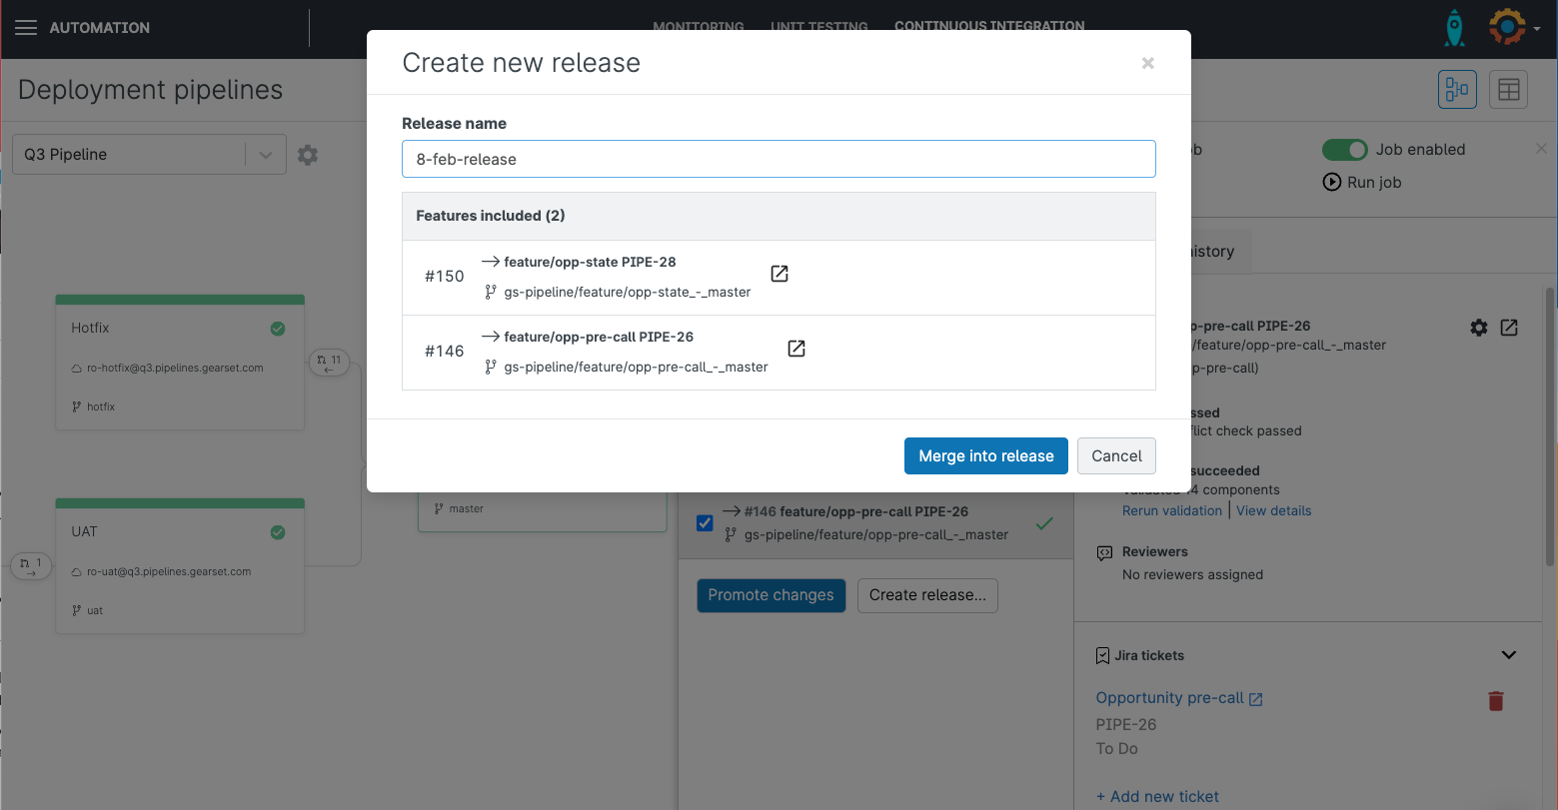Go to the Continuous Integration tab
1558x810 pixels.
coord(988,26)
